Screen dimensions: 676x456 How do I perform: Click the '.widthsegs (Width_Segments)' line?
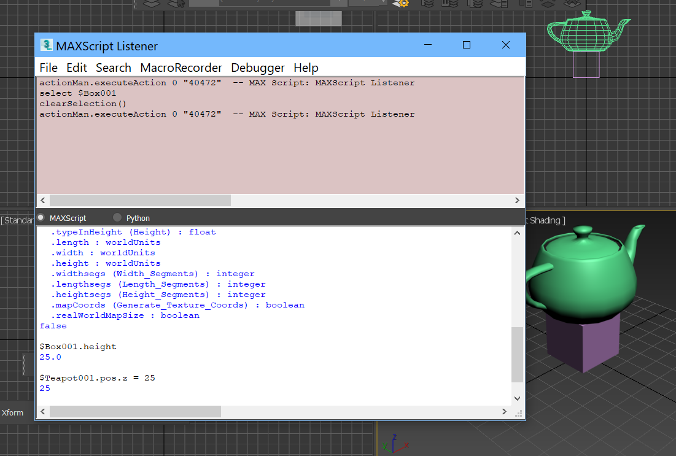153,274
